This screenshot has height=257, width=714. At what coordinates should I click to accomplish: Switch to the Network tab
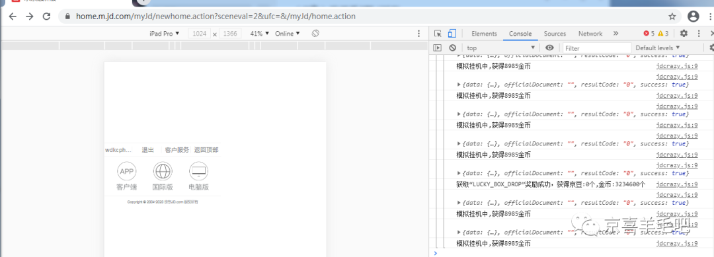(590, 34)
